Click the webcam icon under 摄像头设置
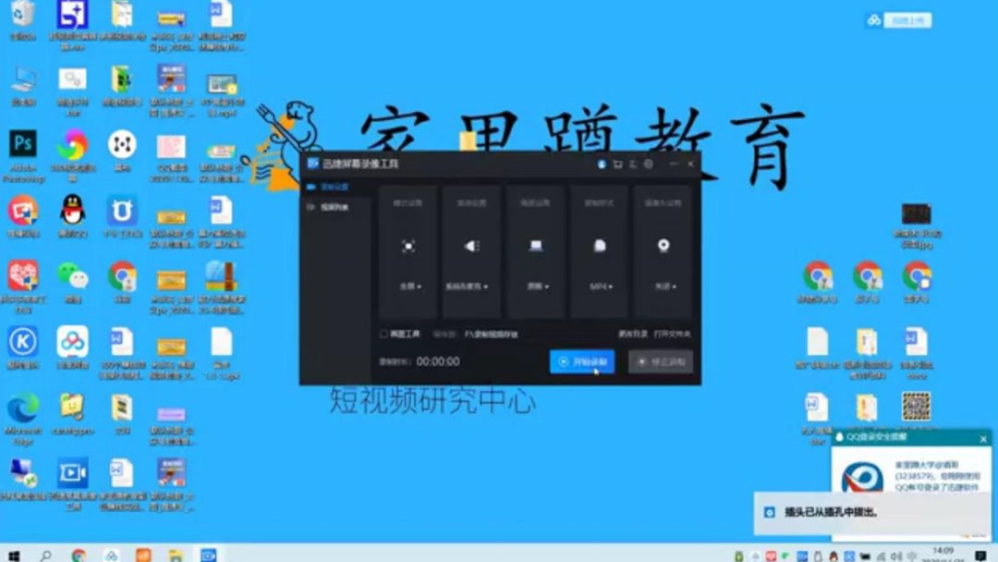Viewport: 998px width, 562px height. pyautogui.click(x=662, y=245)
